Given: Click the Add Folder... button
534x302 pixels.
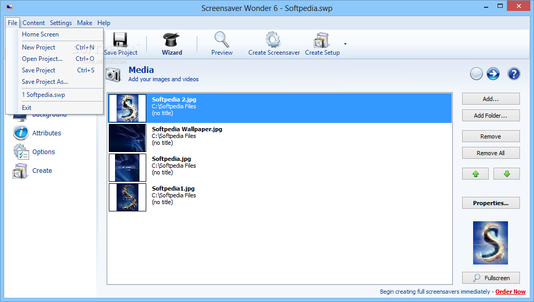Looking at the screenshot, I should [x=491, y=116].
